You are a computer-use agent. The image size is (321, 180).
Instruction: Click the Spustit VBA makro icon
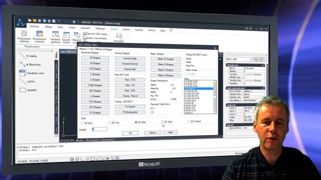click(x=95, y=34)
